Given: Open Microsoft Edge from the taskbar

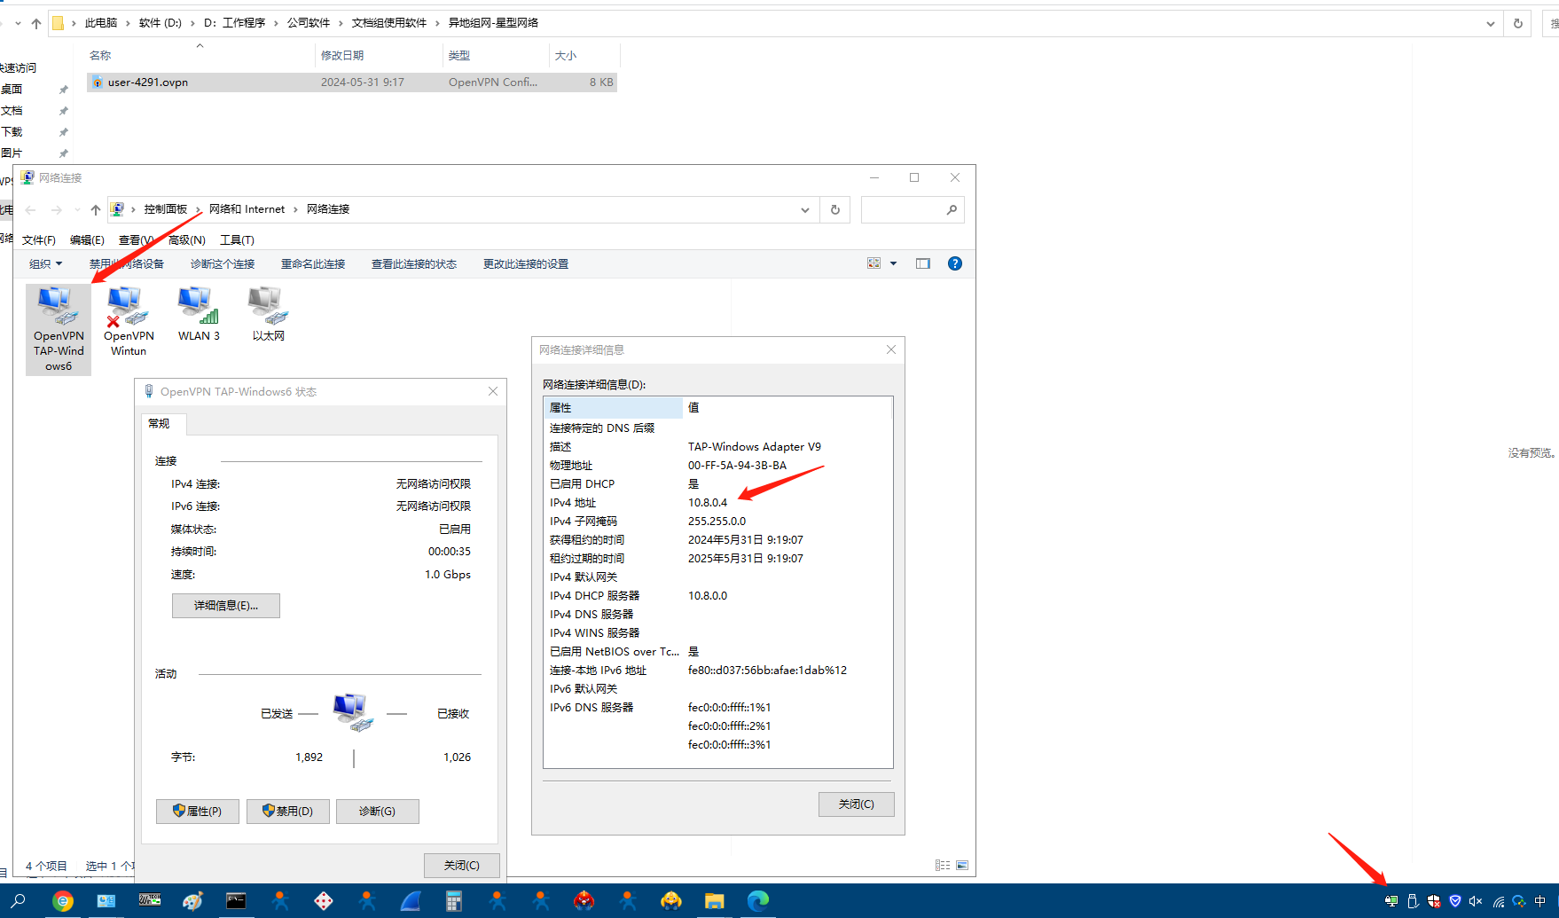Looking at the screenshot, I should 757,901.
